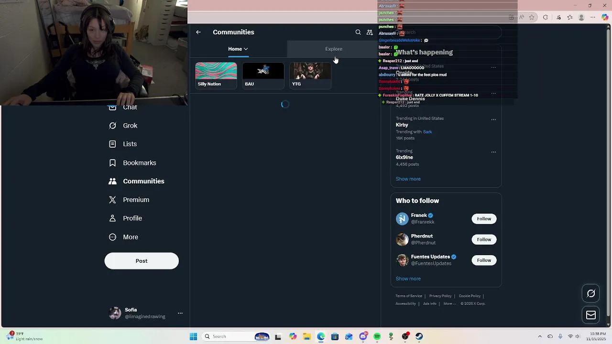
Task: Add this page to favorites star
Action: (x=532, y=18)
